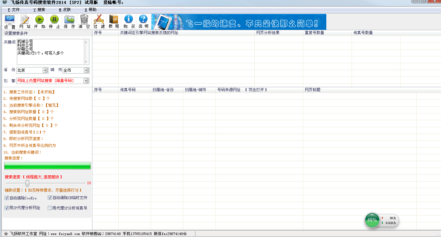Click the 科技公司 keyword line
This screenshot has width=441, height=237.
(25, 45)
